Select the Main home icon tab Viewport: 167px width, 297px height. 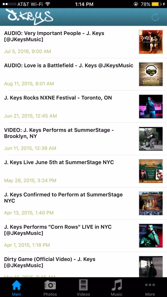coord(16,287)
